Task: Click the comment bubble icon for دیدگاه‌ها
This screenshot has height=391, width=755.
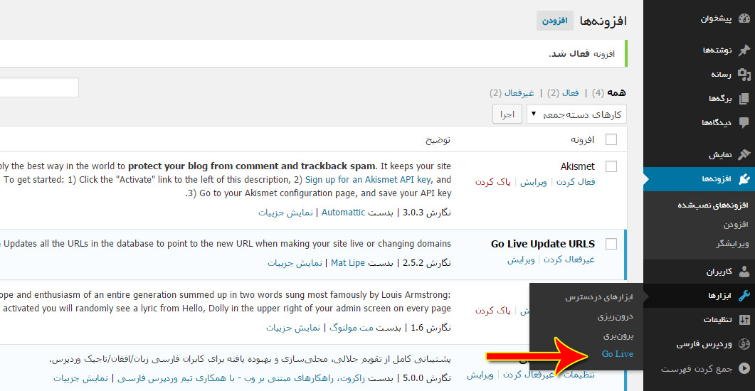Action: click(x=744, y=123)
